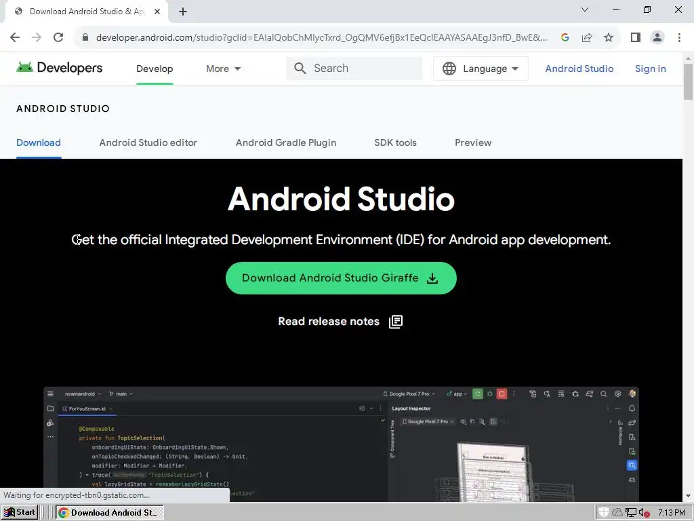Open the Chrome profile avatar menu
The image size is (694, 521).
(x=657, y=37)
